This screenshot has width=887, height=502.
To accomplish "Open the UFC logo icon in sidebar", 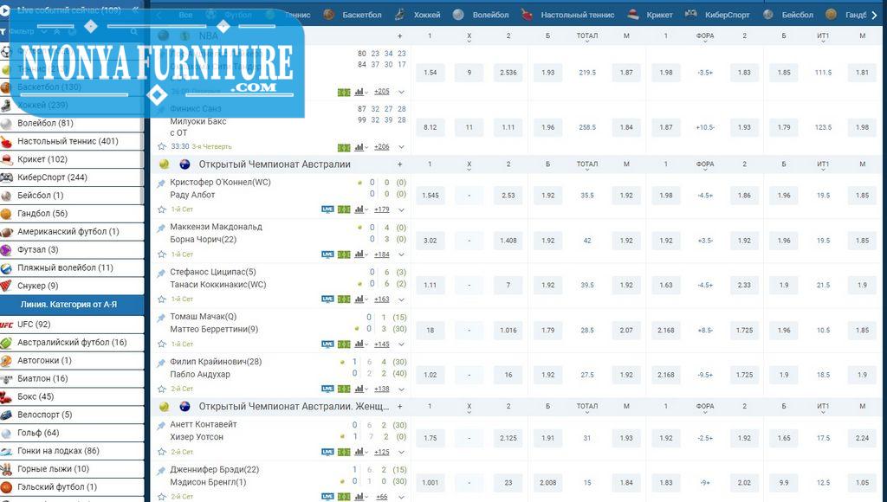I will point(6,325).
